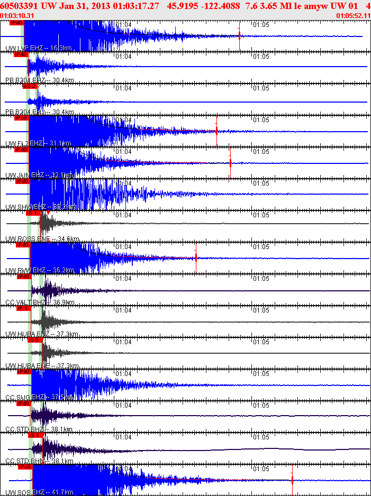Click the eS 2 pick flag on PB B204 EH2

30,86
